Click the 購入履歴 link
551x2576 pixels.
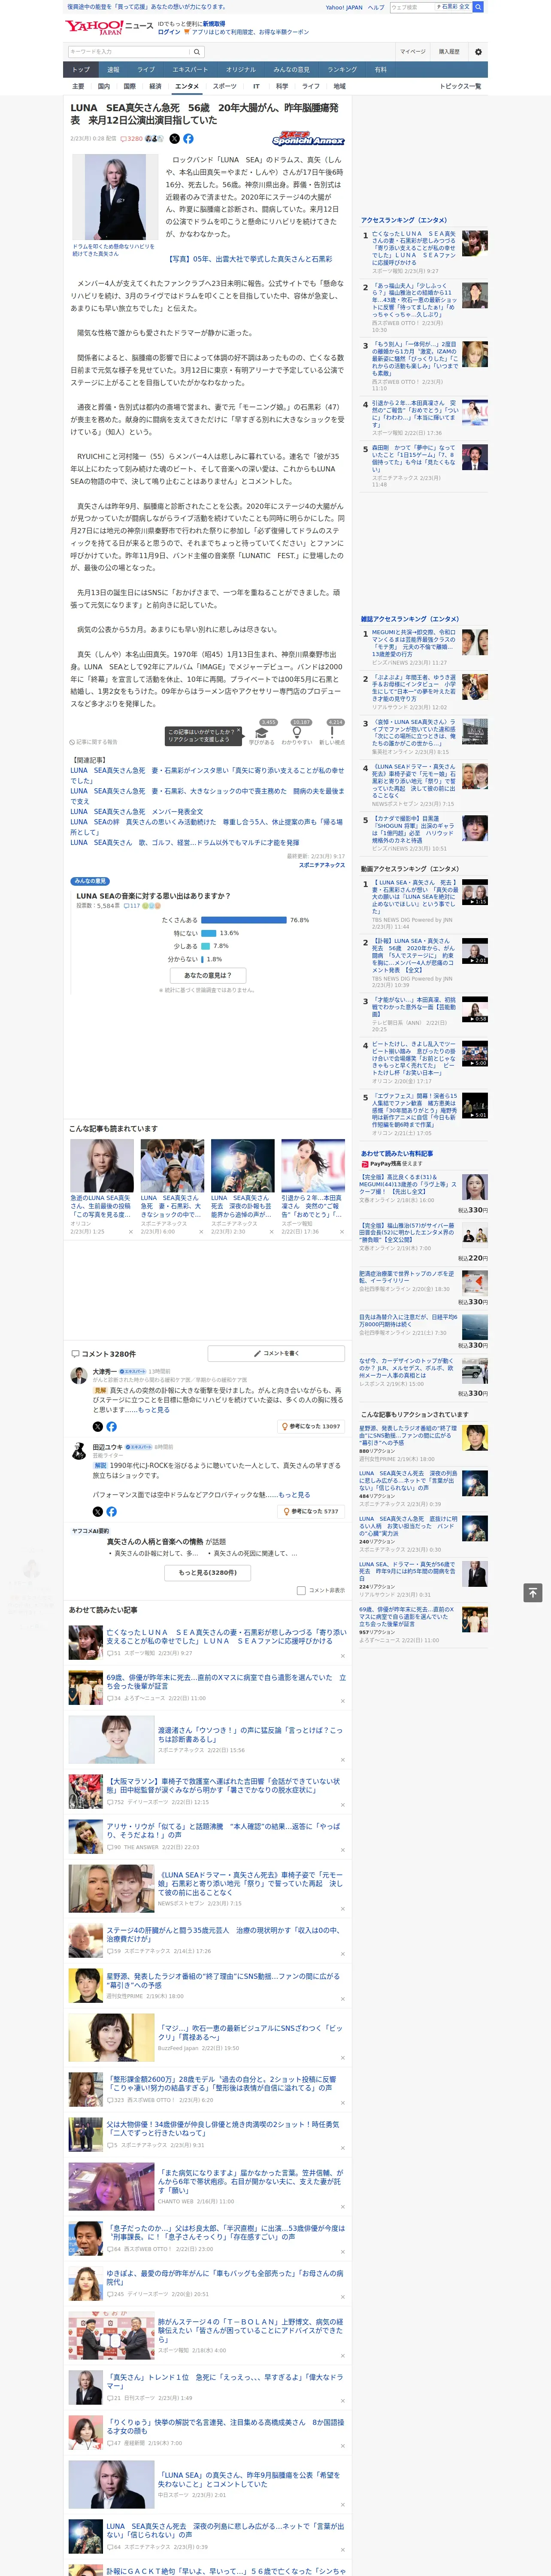click(449, 52)
